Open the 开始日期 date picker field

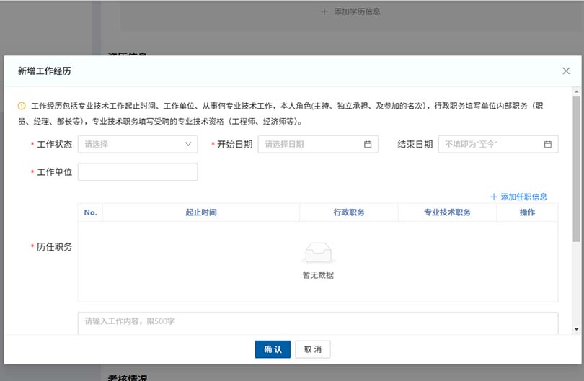point(311,144)
